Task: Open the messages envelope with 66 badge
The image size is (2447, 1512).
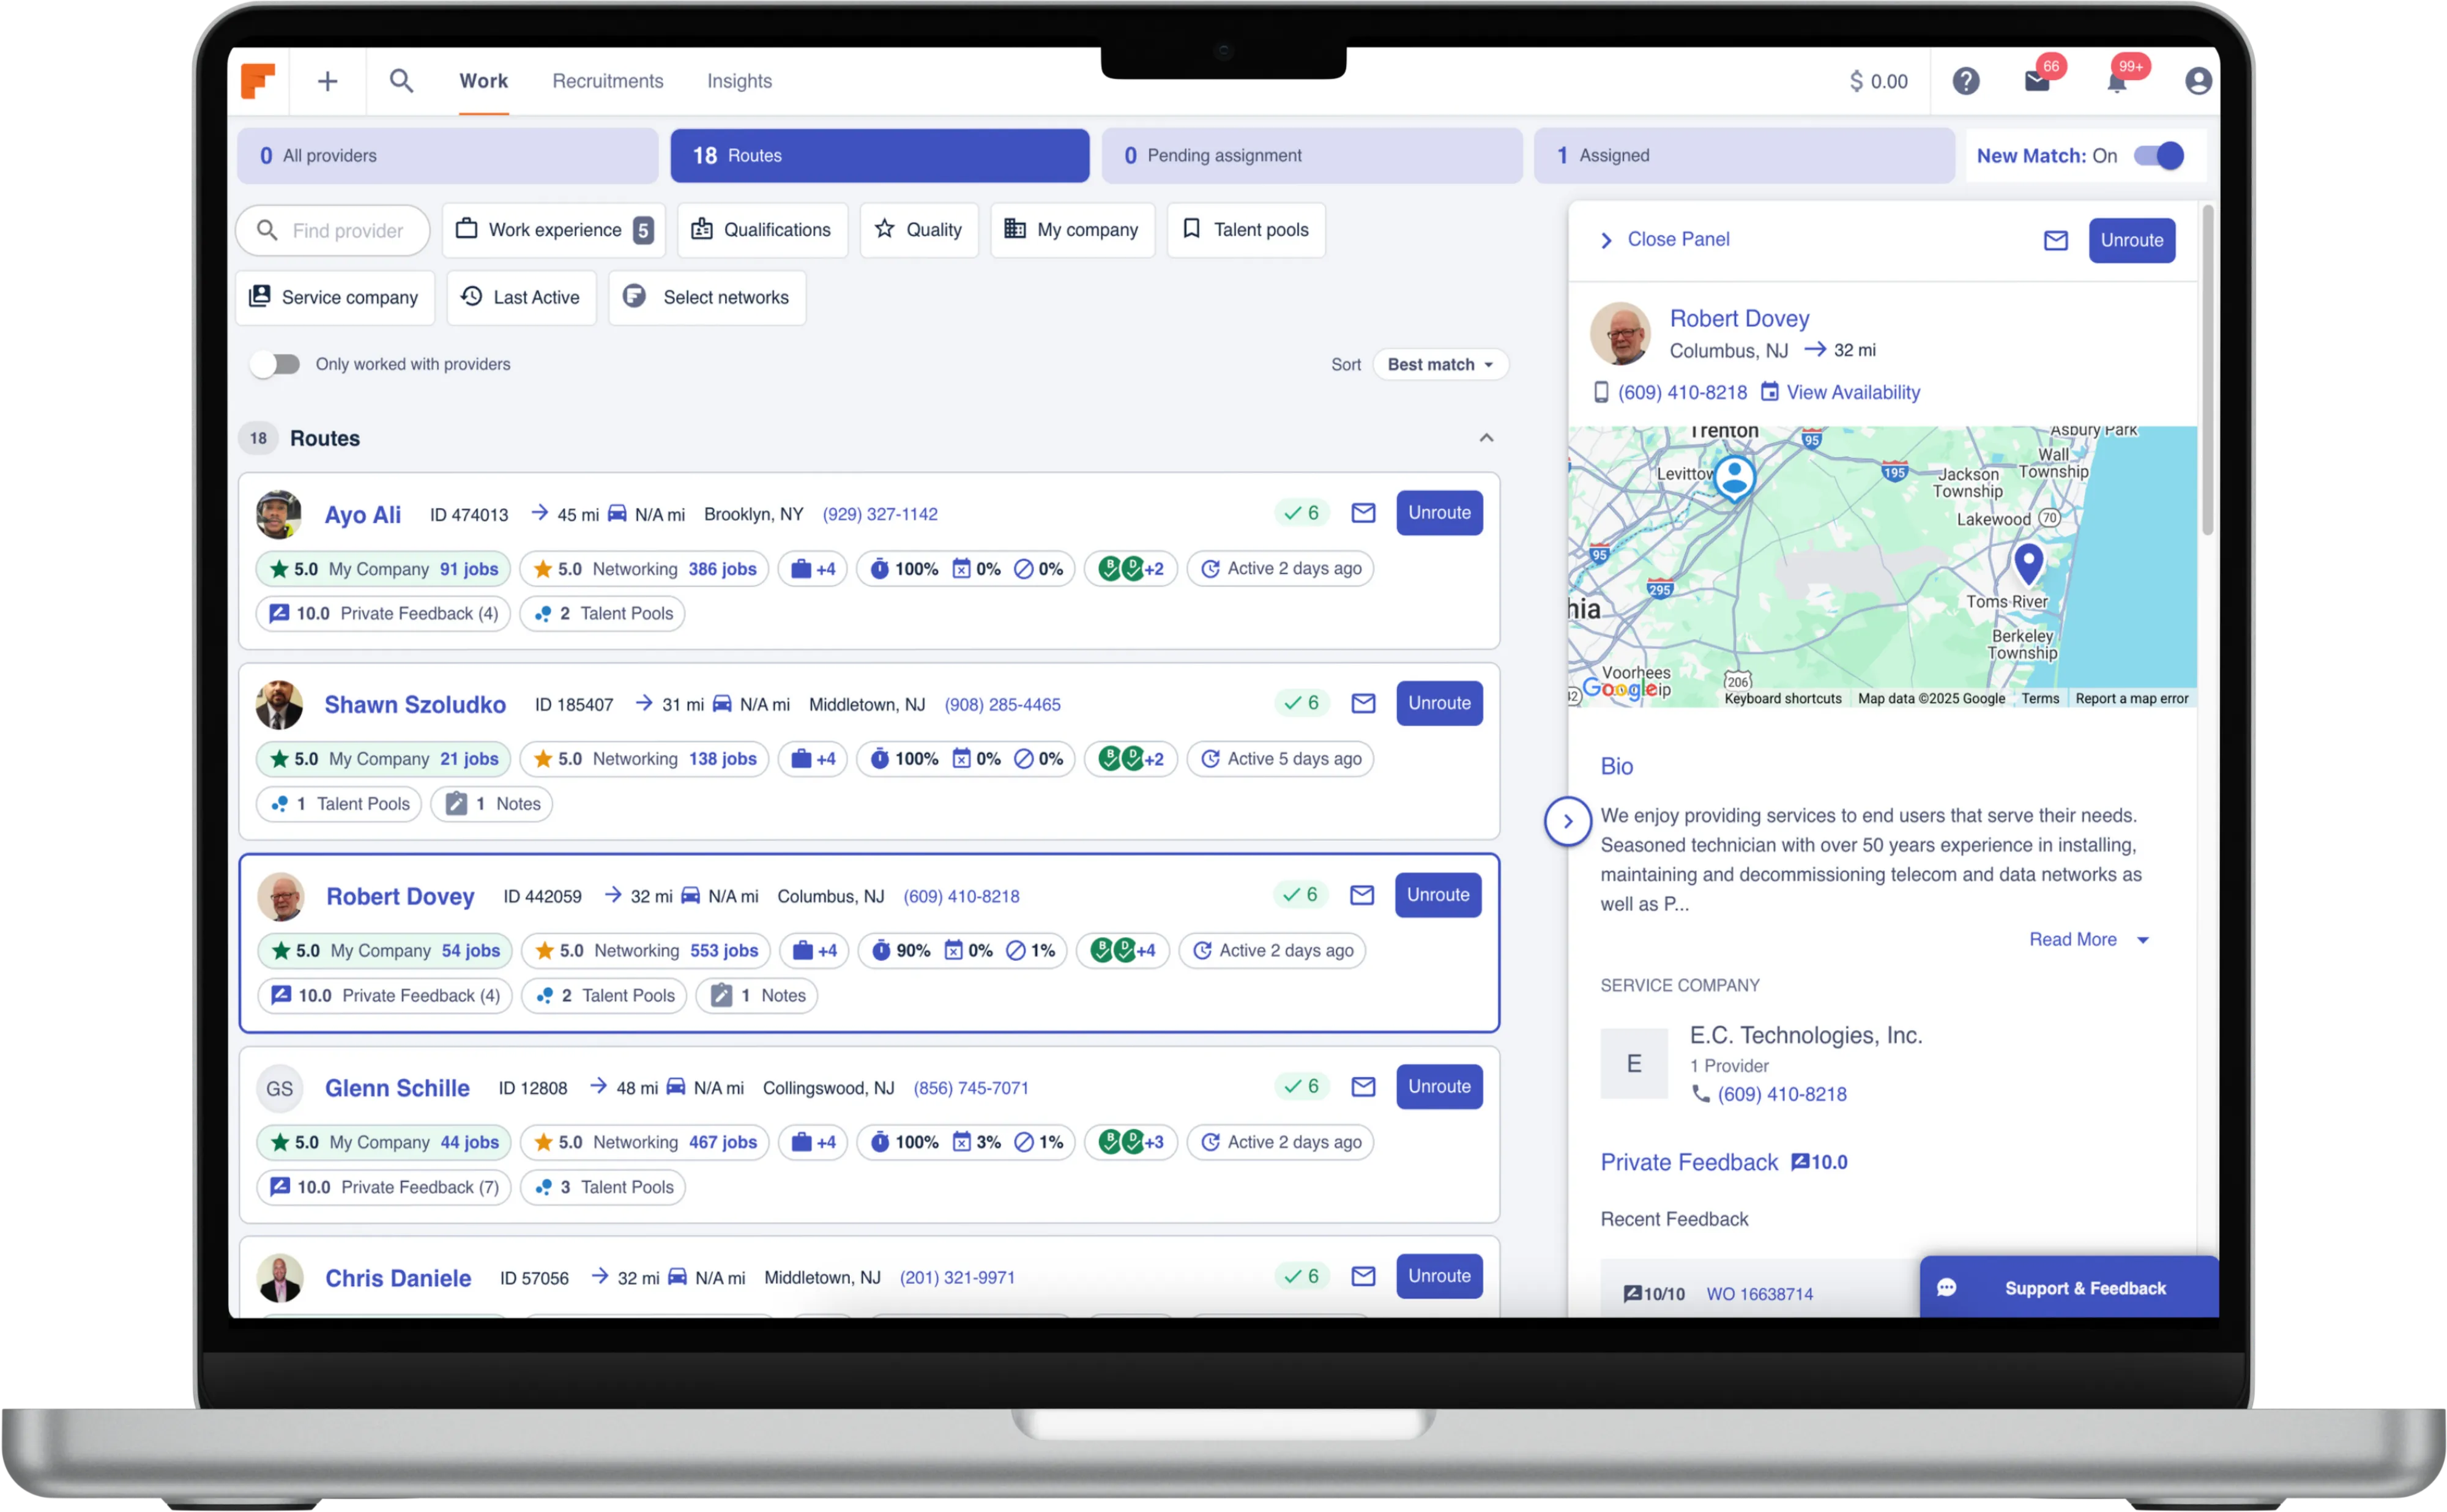Action: [x=2037, y=81]
